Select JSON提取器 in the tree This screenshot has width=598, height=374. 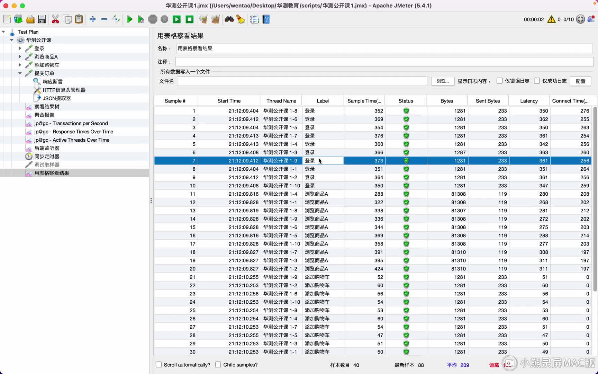coord(57,98)
